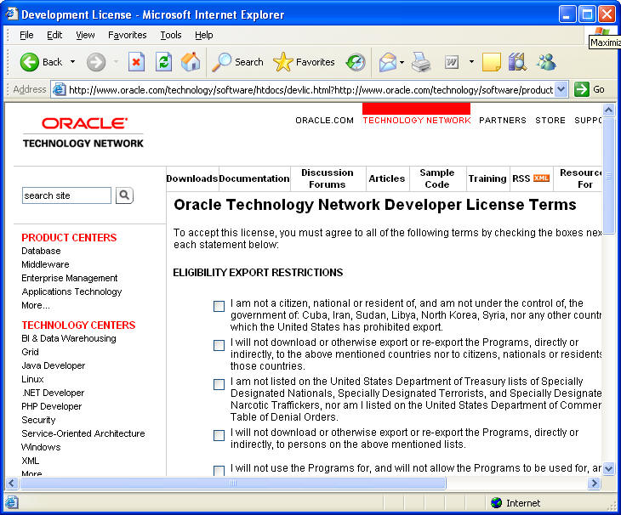The width and height of the screenshot is (621, 515).
Task: Open the address bar URL dropdown
Action: click(x=561, y=89)
